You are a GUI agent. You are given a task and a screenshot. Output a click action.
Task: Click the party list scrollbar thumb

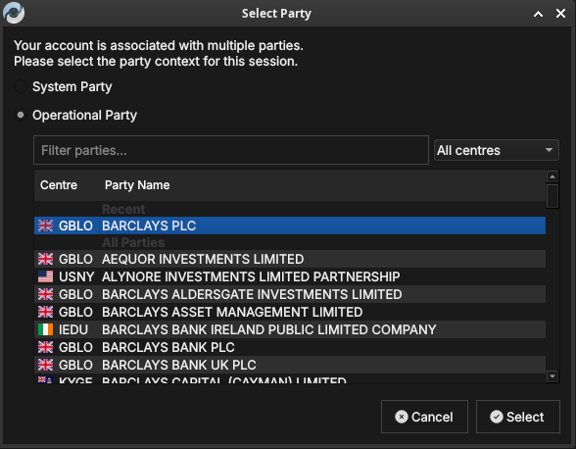pos(552,196)
